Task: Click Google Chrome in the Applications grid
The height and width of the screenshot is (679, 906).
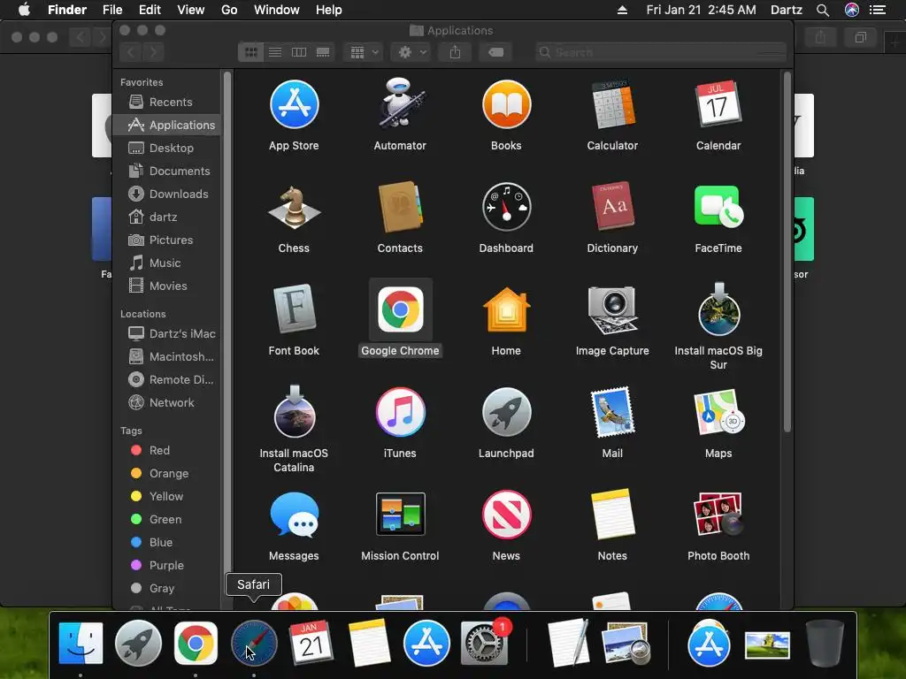Action: point(400,309)
